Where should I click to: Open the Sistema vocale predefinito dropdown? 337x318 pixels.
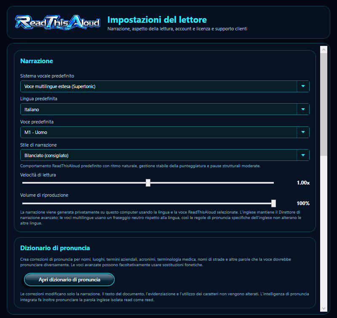pos(165,86)
